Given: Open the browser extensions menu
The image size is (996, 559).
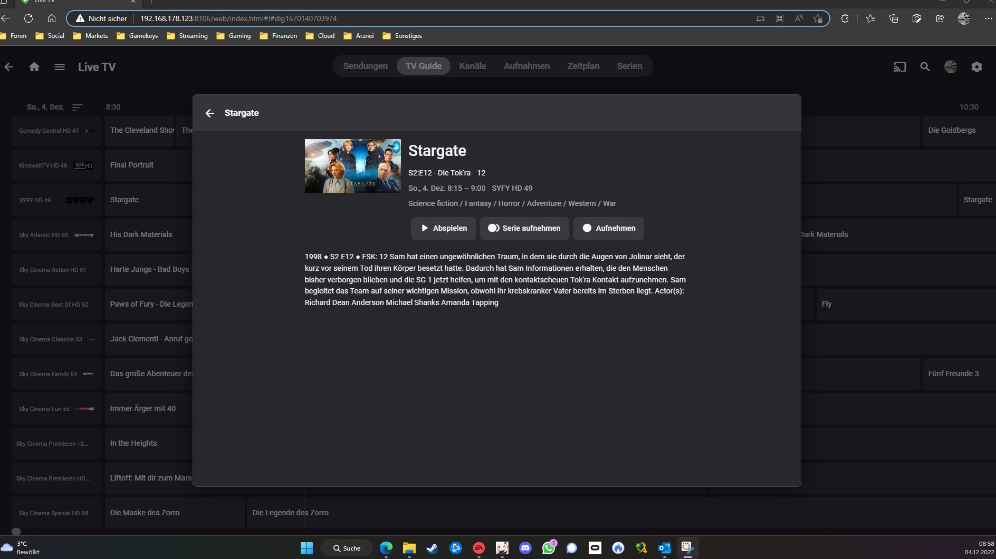Looking at the screenshot, I should click(845, 18).
